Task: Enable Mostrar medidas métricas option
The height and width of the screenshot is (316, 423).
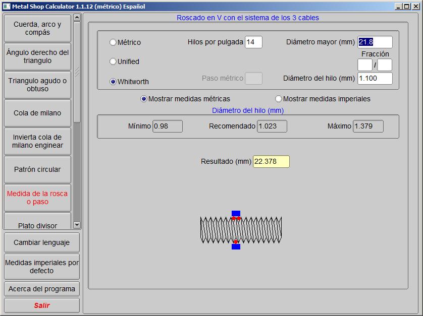Action: [x=144, y=99]
